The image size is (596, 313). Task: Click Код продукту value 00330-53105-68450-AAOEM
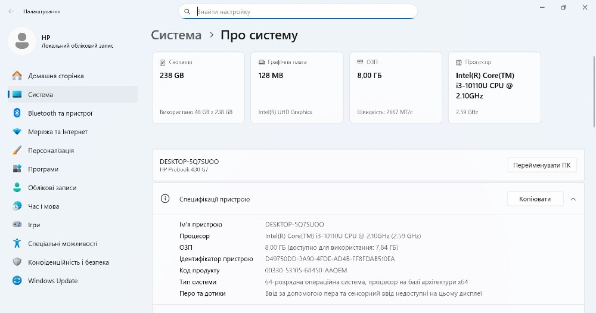[x=306, y=271]
